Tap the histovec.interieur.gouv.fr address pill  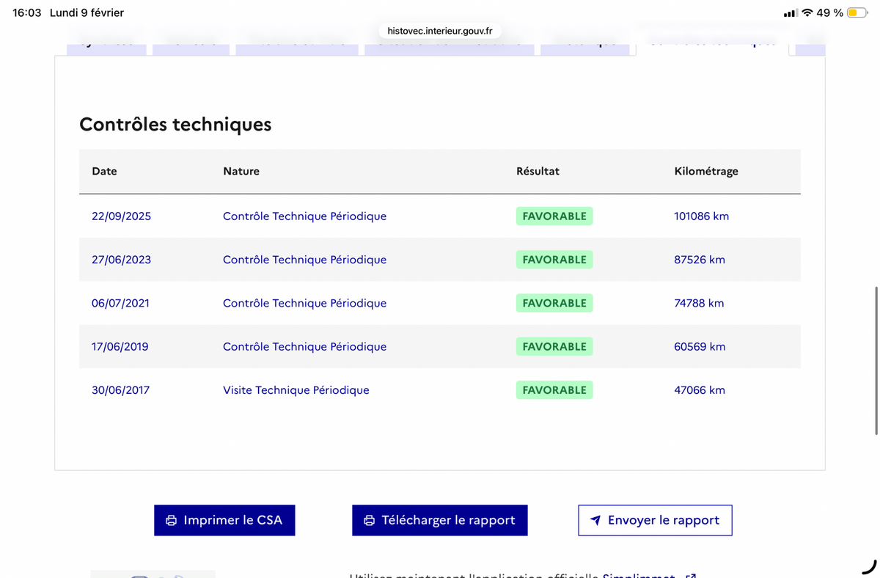[x=440, y=31]
